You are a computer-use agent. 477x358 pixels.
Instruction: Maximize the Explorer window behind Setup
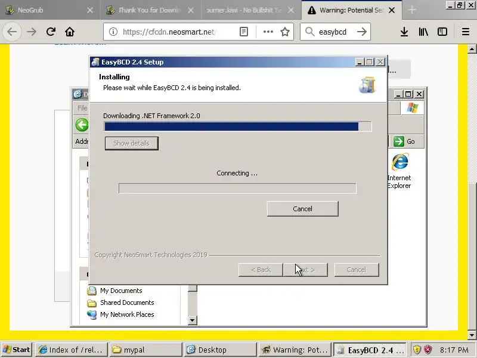(x=408, y=94)
